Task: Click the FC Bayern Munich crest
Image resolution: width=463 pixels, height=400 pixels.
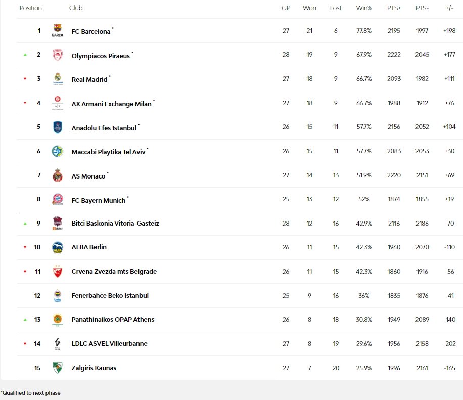Action: (x=58, y=199)
